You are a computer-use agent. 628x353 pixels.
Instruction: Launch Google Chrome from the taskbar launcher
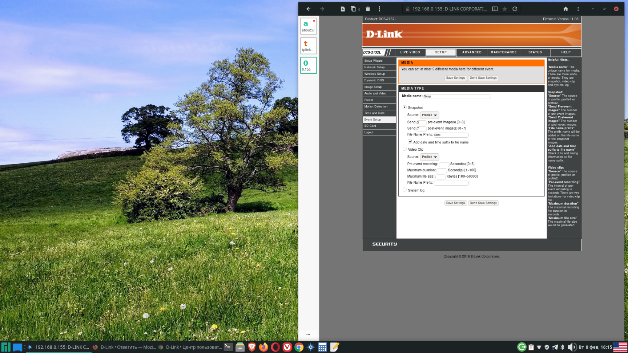coord(299,347)
